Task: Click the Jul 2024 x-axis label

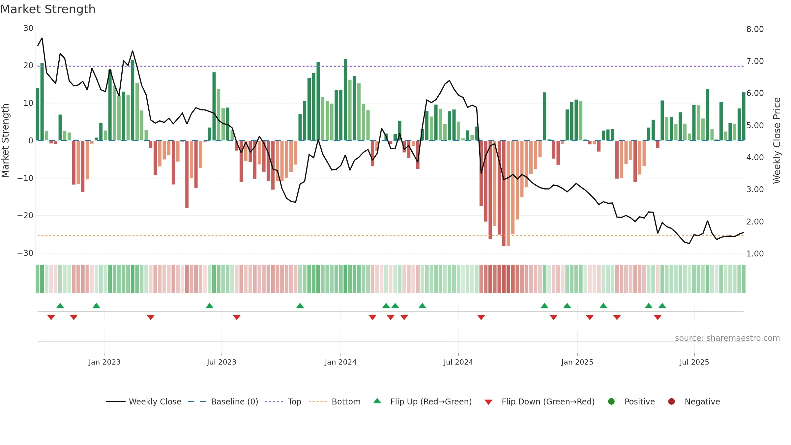Action: click(x=458, y=362)
